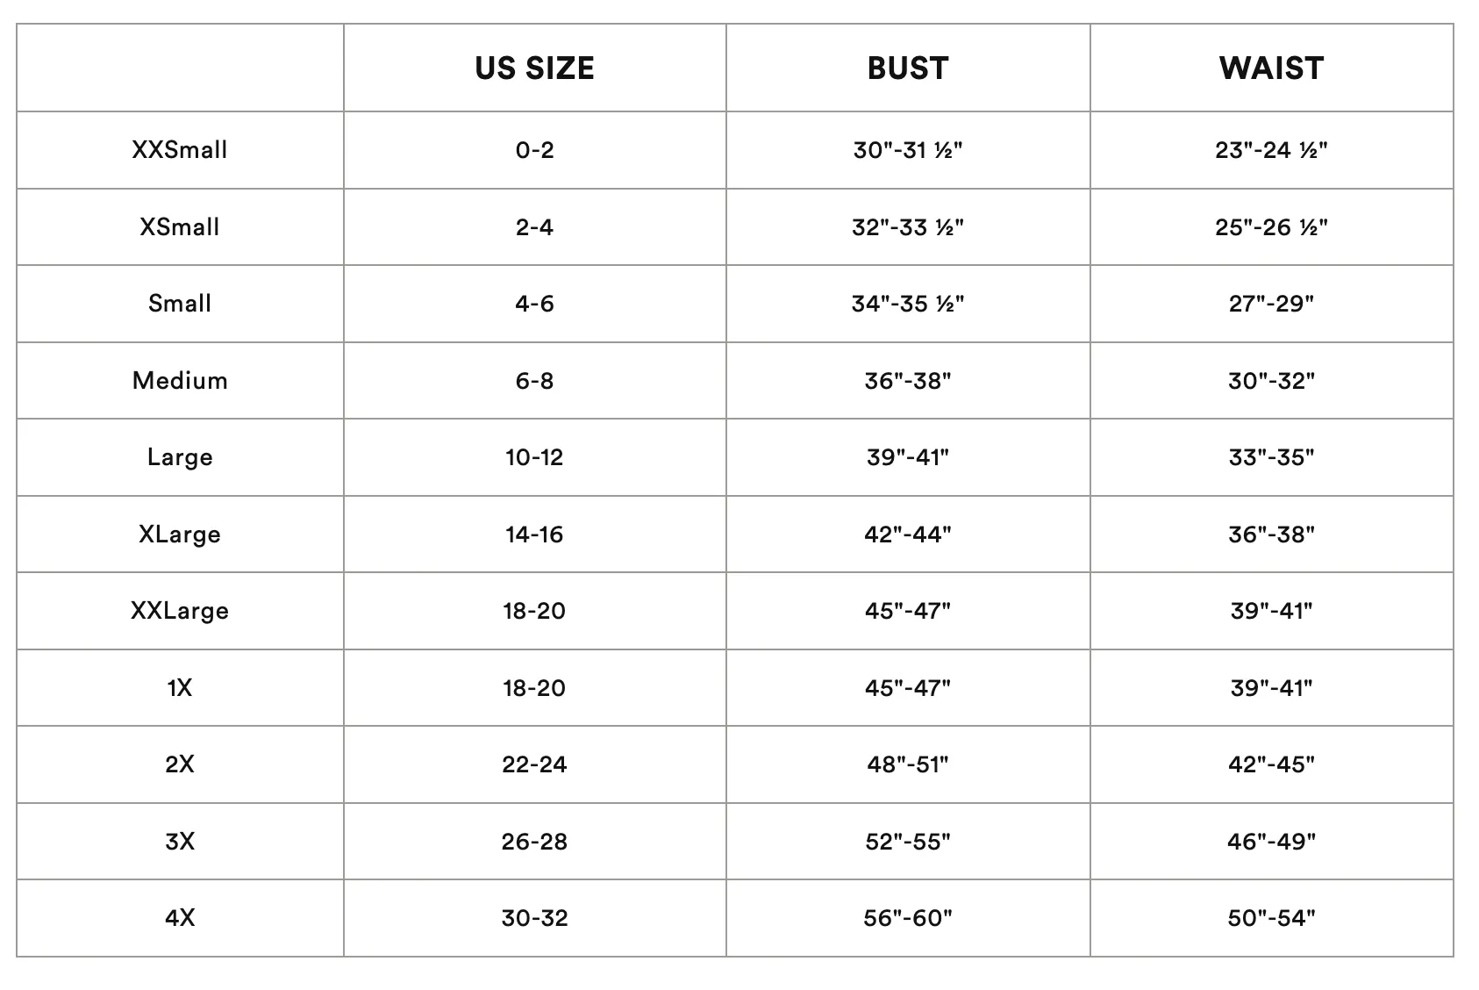Click the BUST column header
Screen dimensions: 1479x990
coord(908,68)
